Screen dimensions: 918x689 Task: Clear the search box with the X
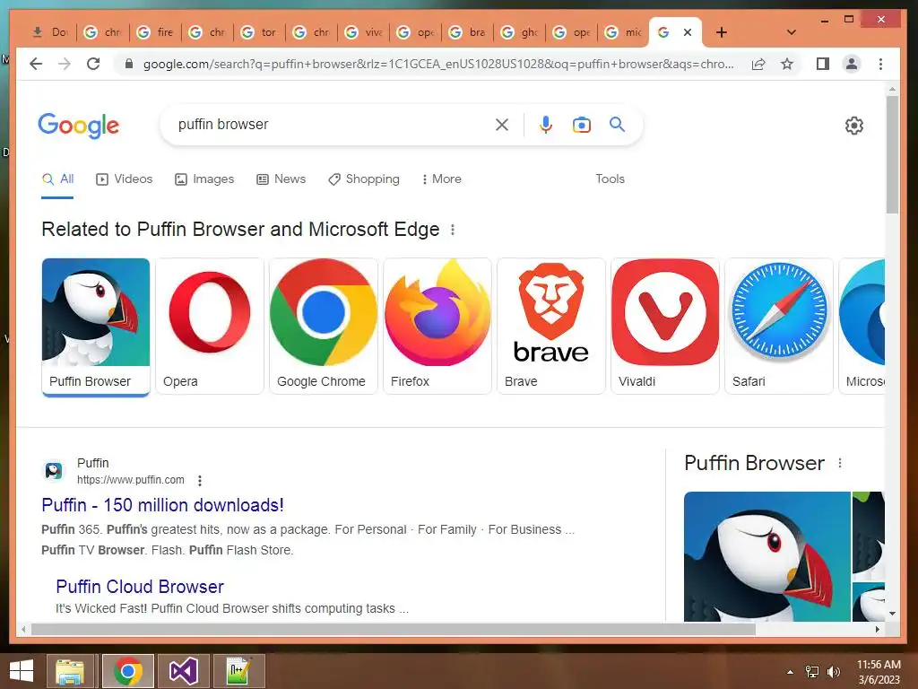(x=502, y=124)
